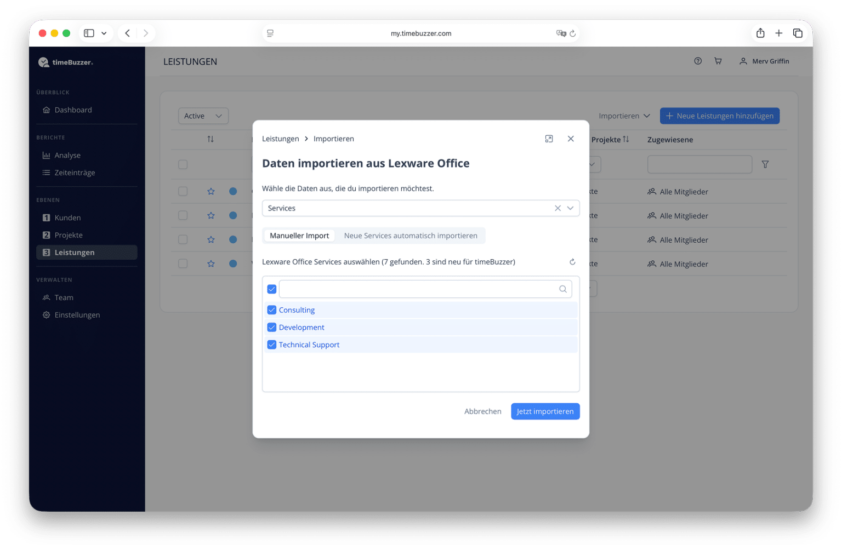842x550 pixels.
Task: Close the import dialog with the X
Action: coord(571,139)
